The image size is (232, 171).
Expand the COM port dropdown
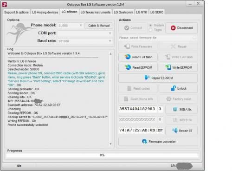point(85,33)
